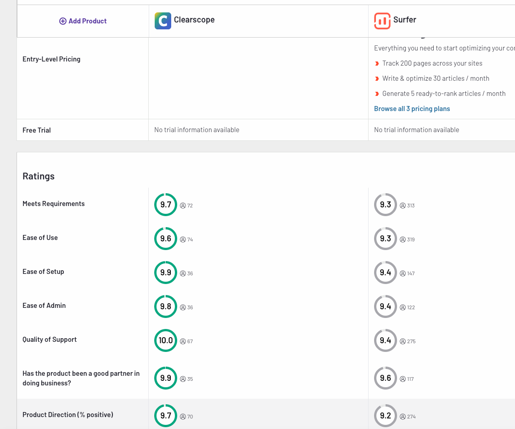Click Surfer Ease of Use 9.3 circle
Image resolution: width=515 pixels, height=429 pixels.
[x=386, y=239]
